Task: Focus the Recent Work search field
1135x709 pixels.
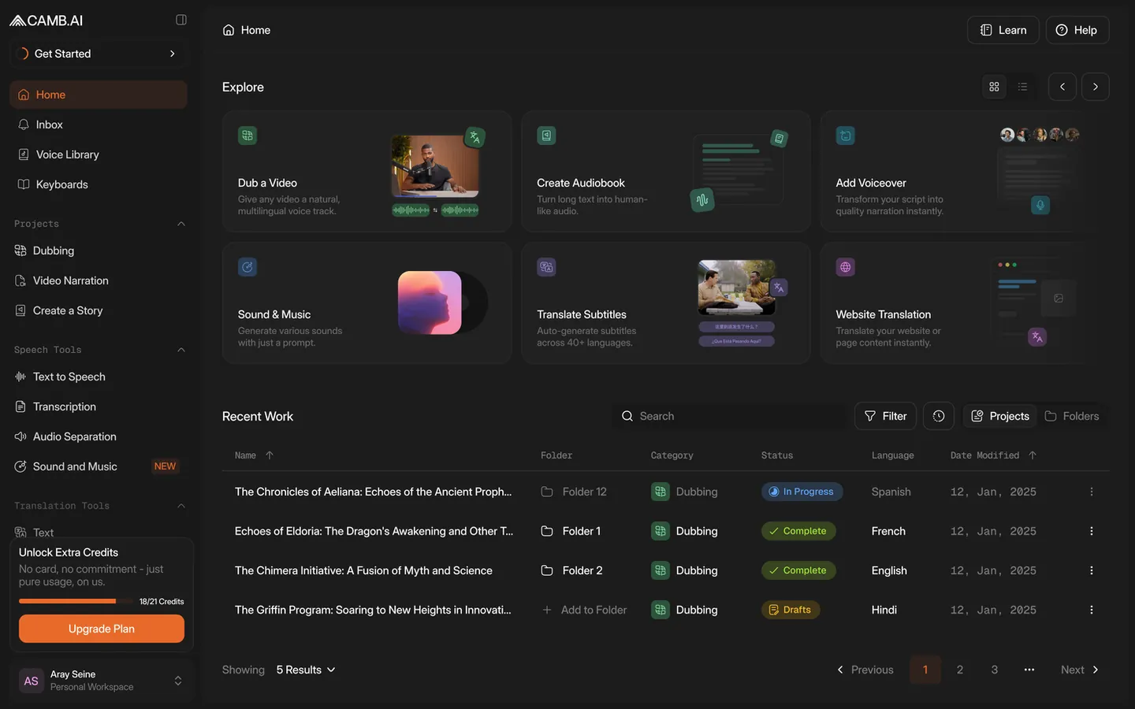Action: [731, 416]
